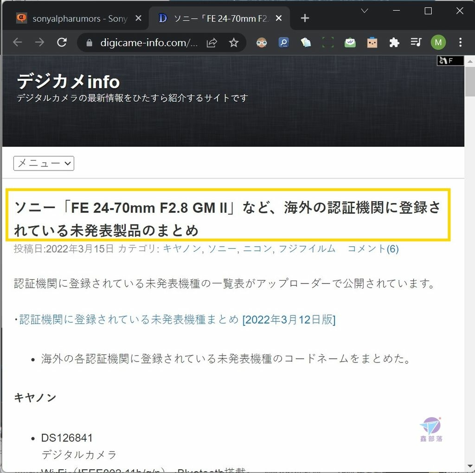Click the paragraph 認証機関に登録されている未発表機種の一覧表
The height and width of the screenshot is (473, 475).
click(225, 283)
